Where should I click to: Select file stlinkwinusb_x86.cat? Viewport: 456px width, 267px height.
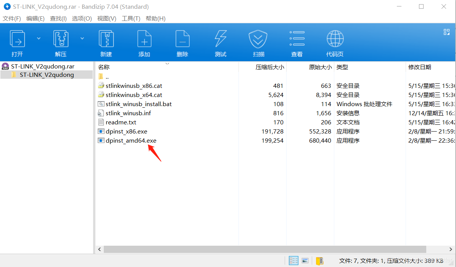pos(134,86)
